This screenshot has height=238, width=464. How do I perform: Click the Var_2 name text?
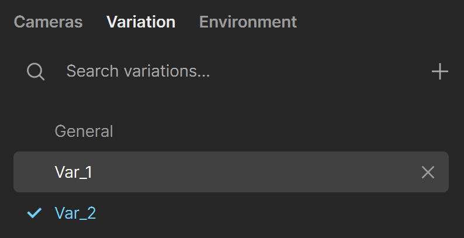coord(75,213)
